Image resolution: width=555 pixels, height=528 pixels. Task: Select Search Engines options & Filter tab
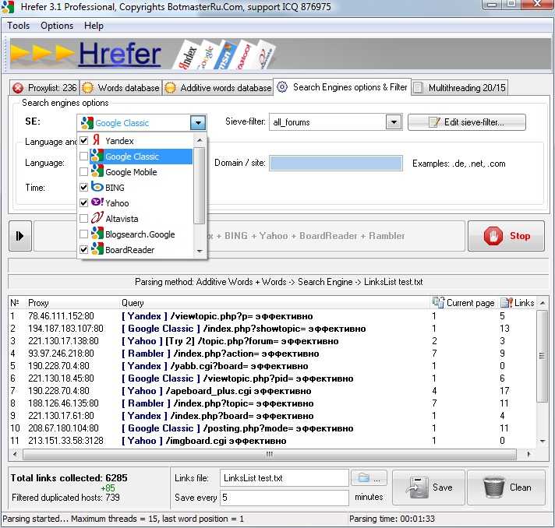(x=342, y=87)
